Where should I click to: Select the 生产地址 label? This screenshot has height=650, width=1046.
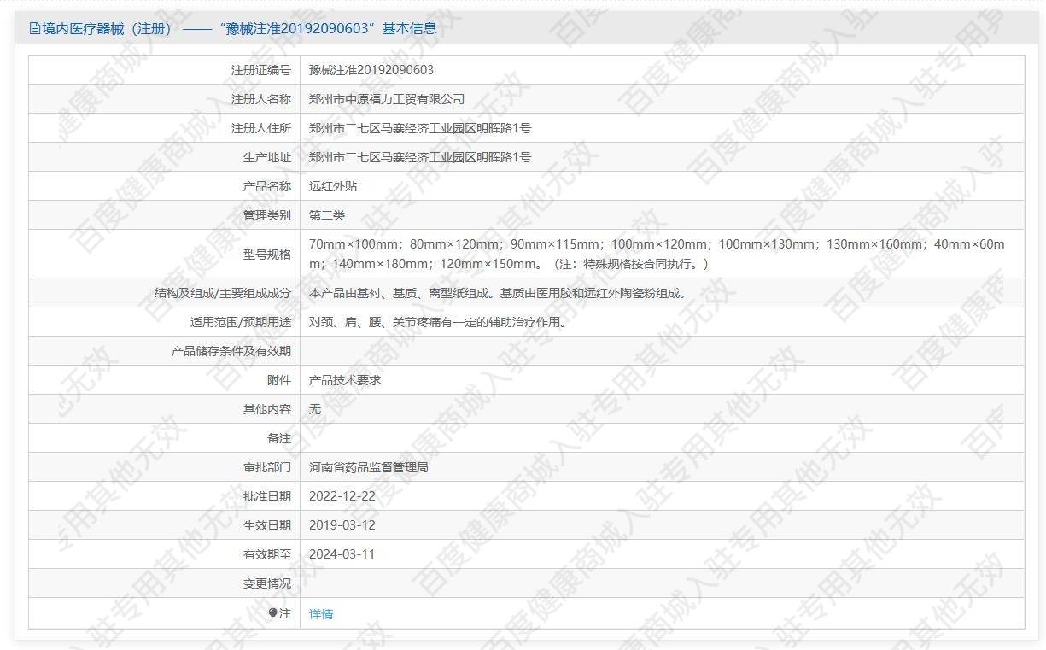(x=267, y=157)
